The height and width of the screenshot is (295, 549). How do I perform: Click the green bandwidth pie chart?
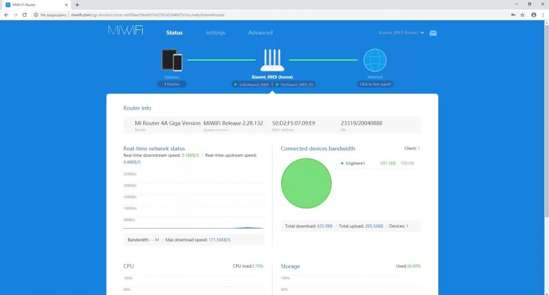tap(306, 183)
